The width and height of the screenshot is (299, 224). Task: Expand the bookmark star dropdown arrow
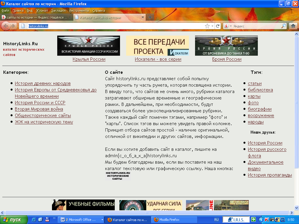pos(213,26)
